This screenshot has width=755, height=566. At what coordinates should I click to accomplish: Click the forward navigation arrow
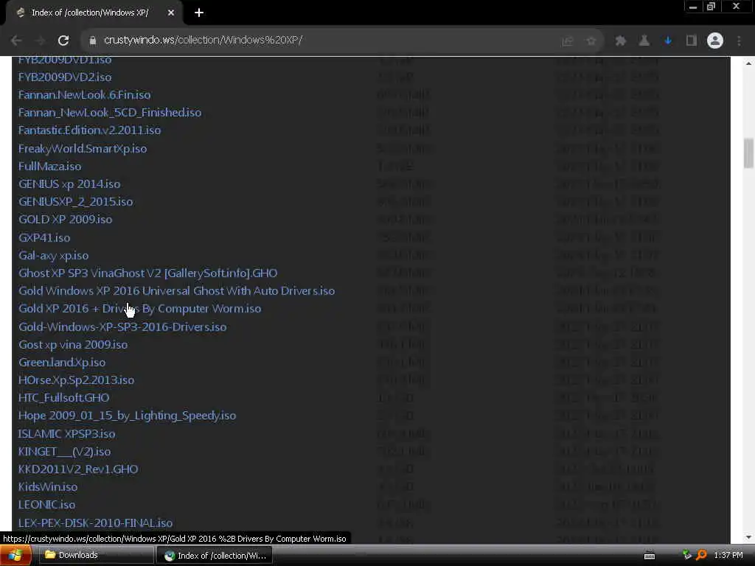[41, 41]
